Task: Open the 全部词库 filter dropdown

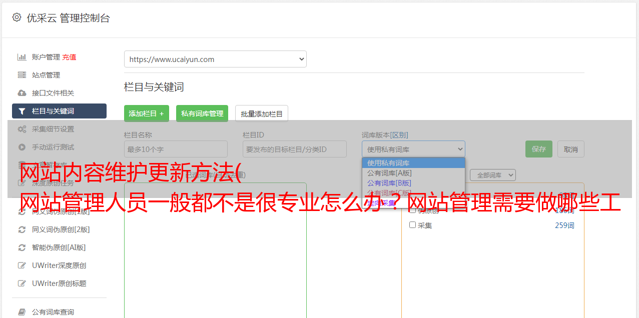Action: pos(492,175)
